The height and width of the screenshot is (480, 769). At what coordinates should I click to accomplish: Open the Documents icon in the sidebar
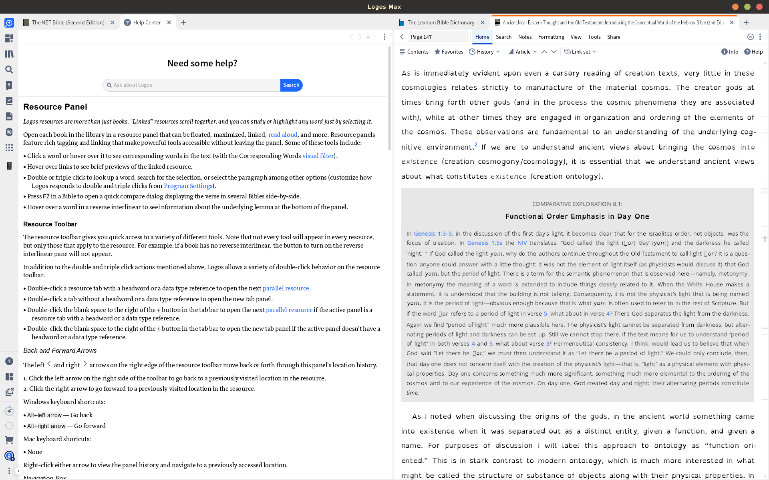pos(9,116)
